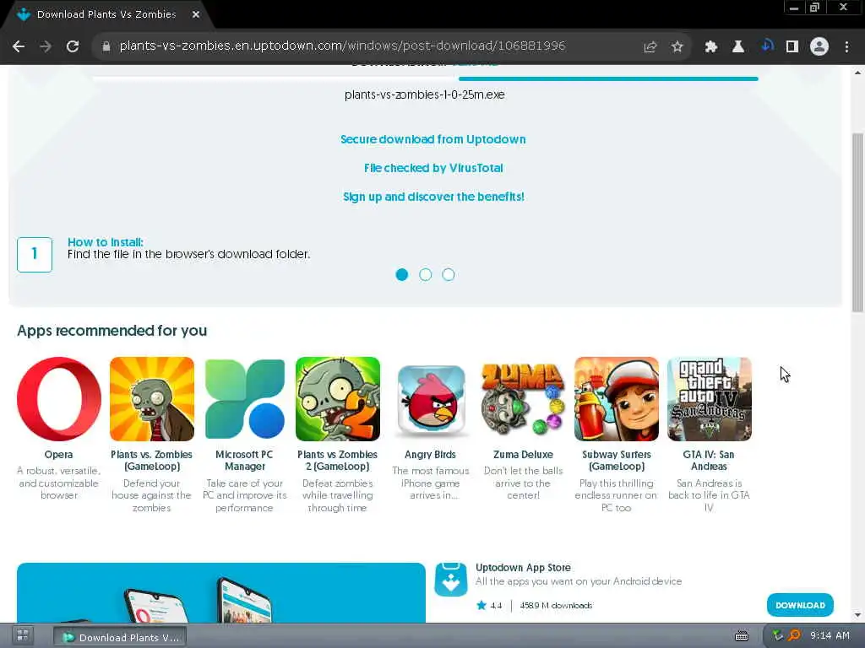Screen dimensions: 865x648
Task: Click the How to install heading
Action: [105, 242]
